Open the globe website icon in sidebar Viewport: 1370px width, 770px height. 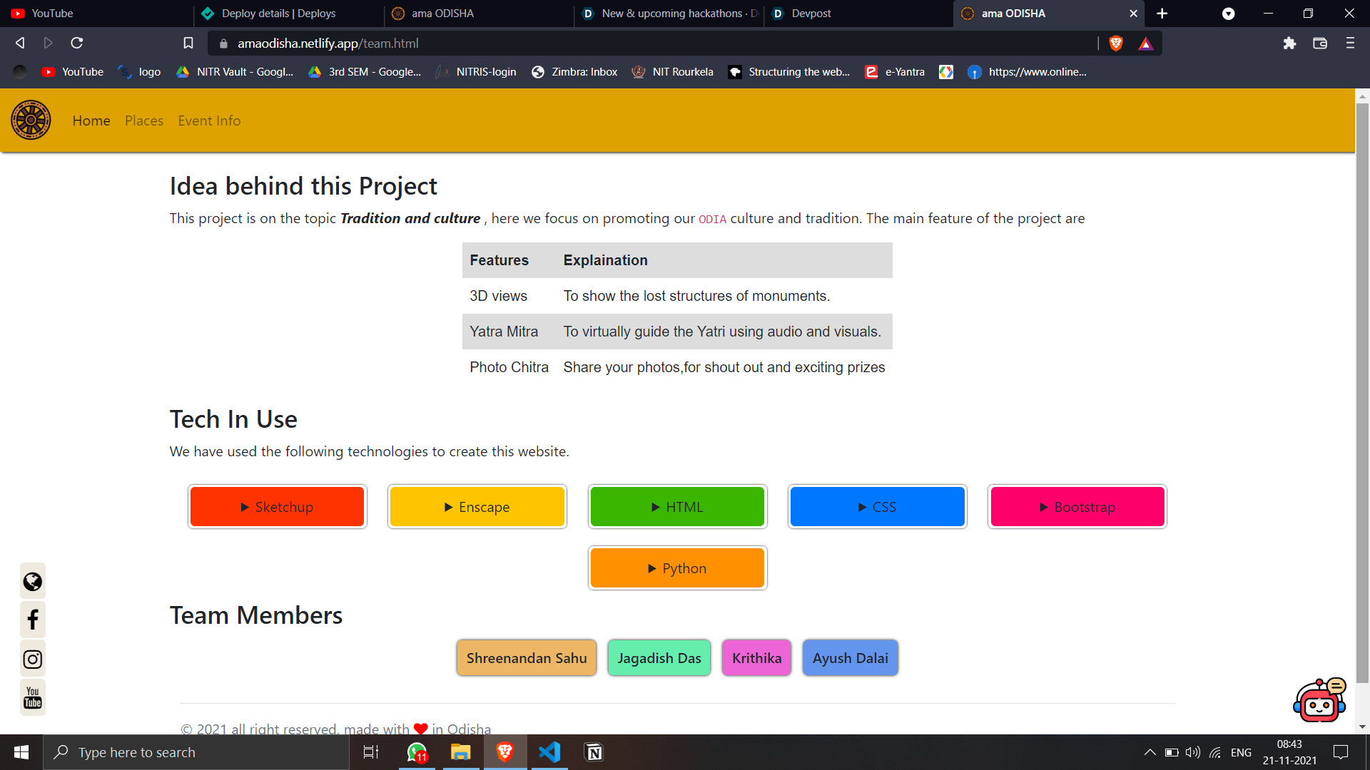coord(33,582)
